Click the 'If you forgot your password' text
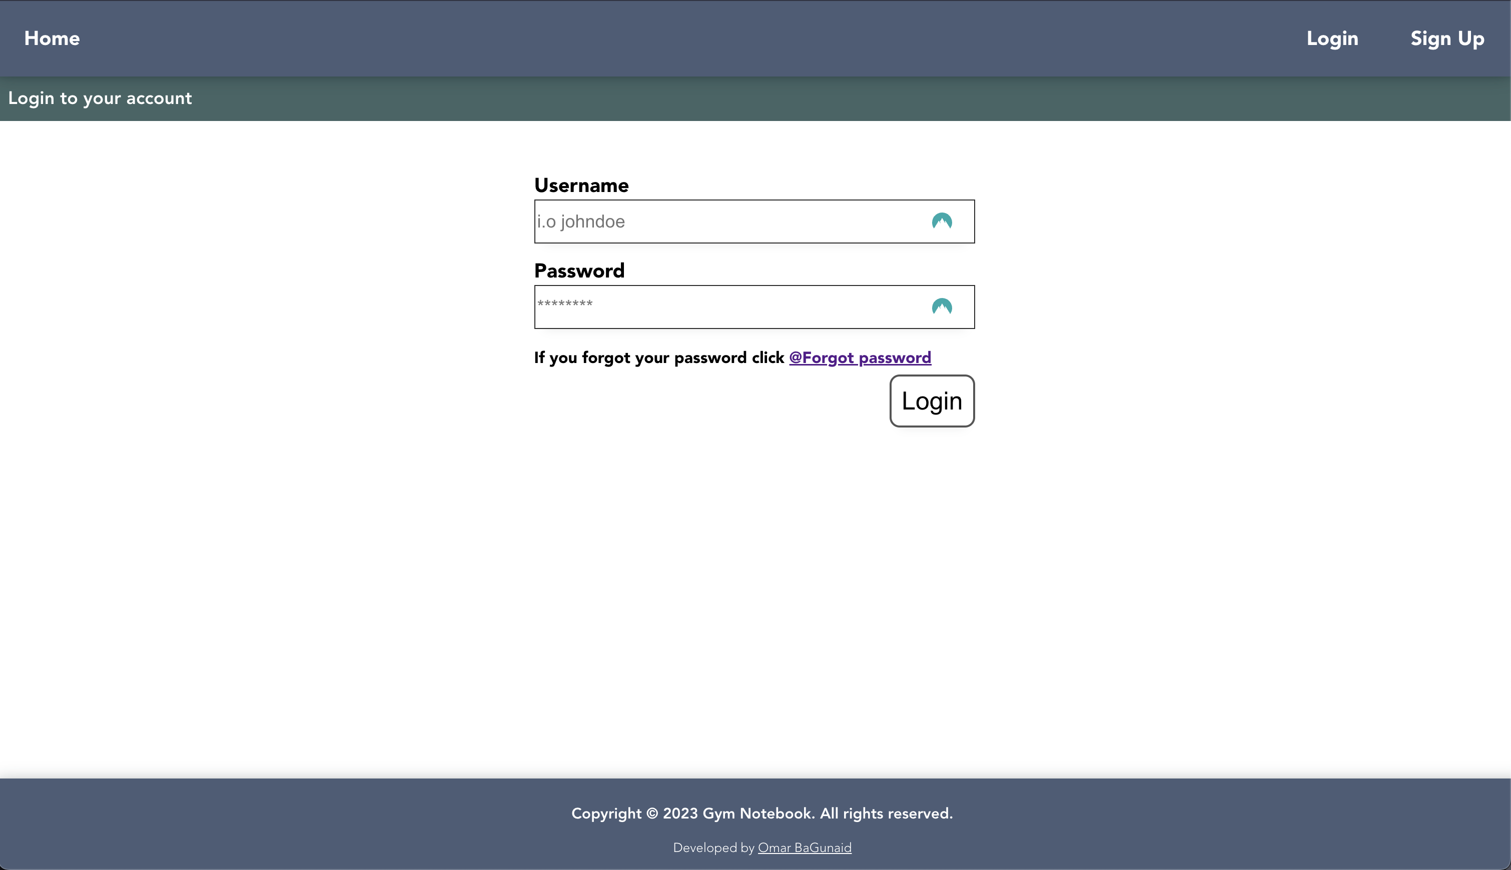 tap(658, 358)
